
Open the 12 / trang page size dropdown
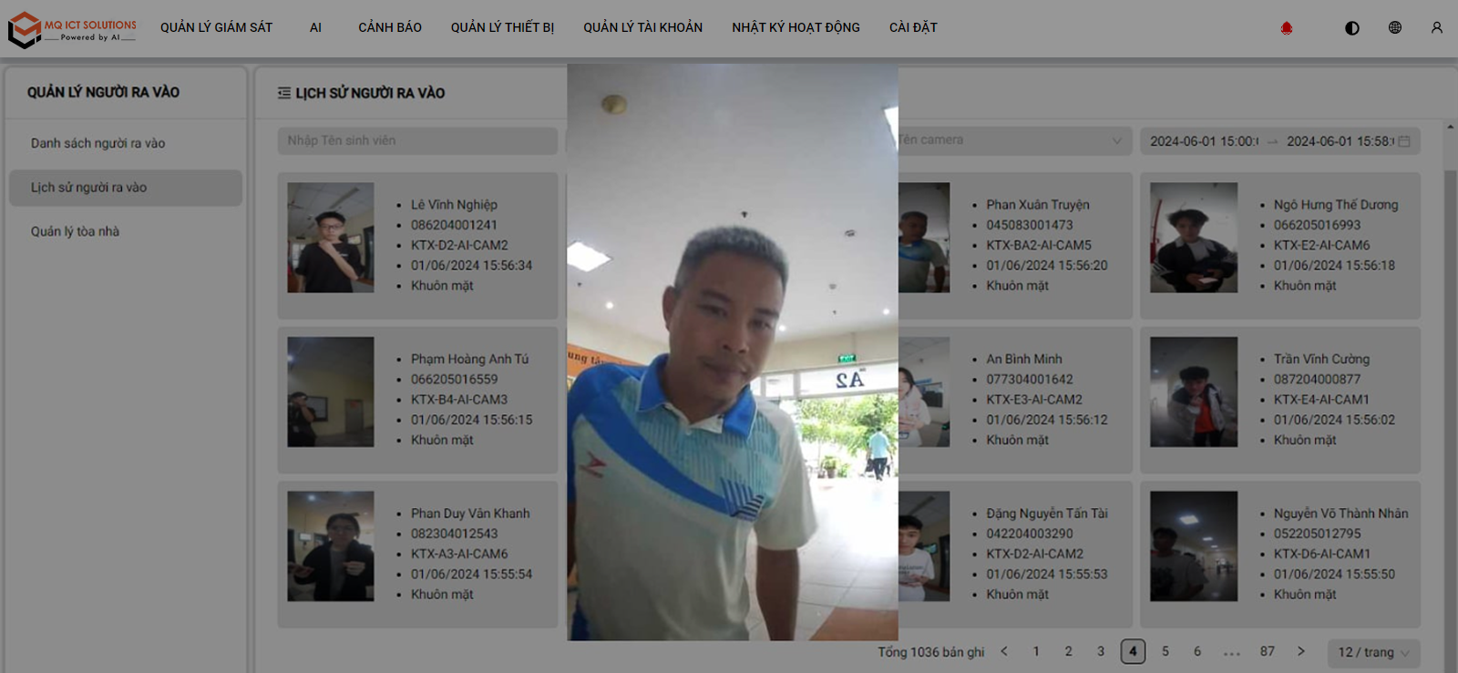pos(1373,652)
